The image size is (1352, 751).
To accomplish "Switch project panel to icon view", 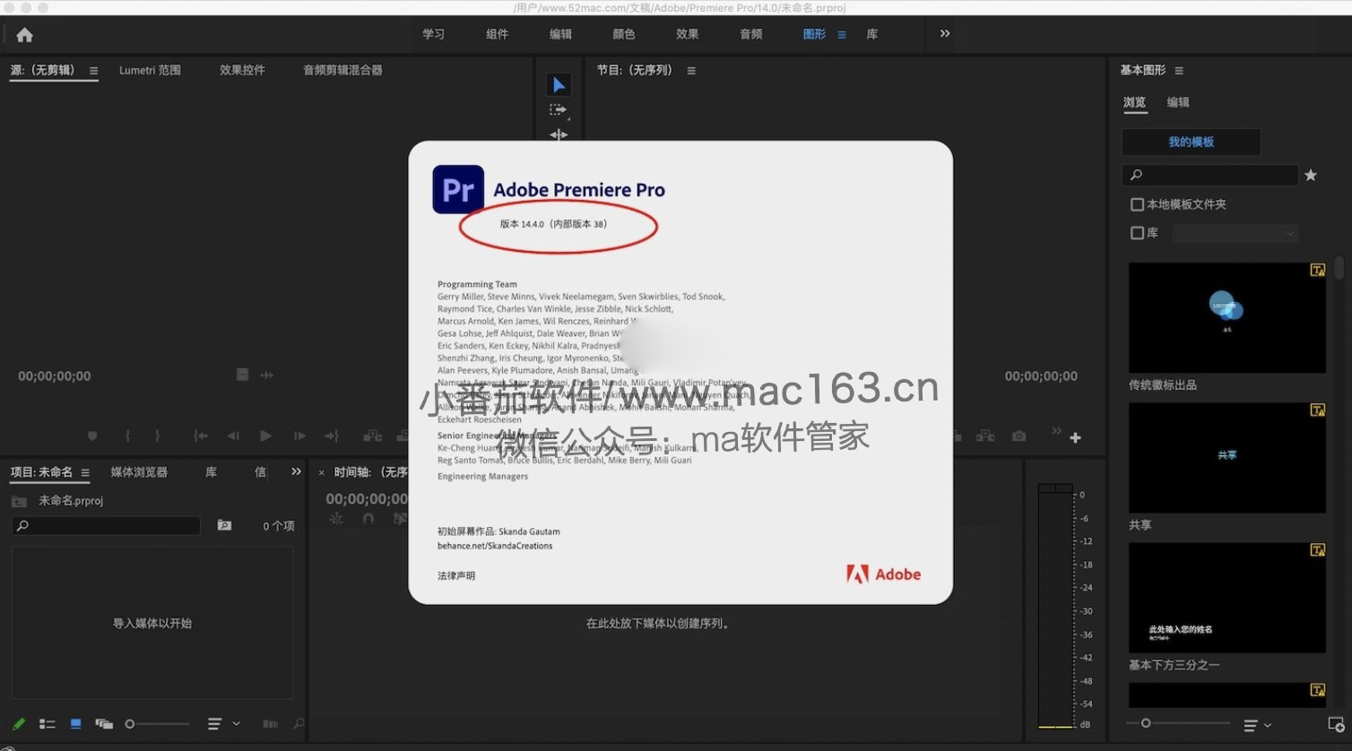I will pyautogui.click(x=76, y=724).
